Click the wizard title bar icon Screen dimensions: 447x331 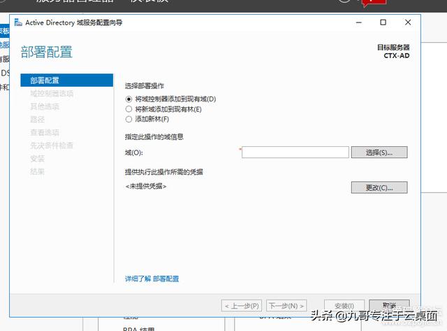18,22
